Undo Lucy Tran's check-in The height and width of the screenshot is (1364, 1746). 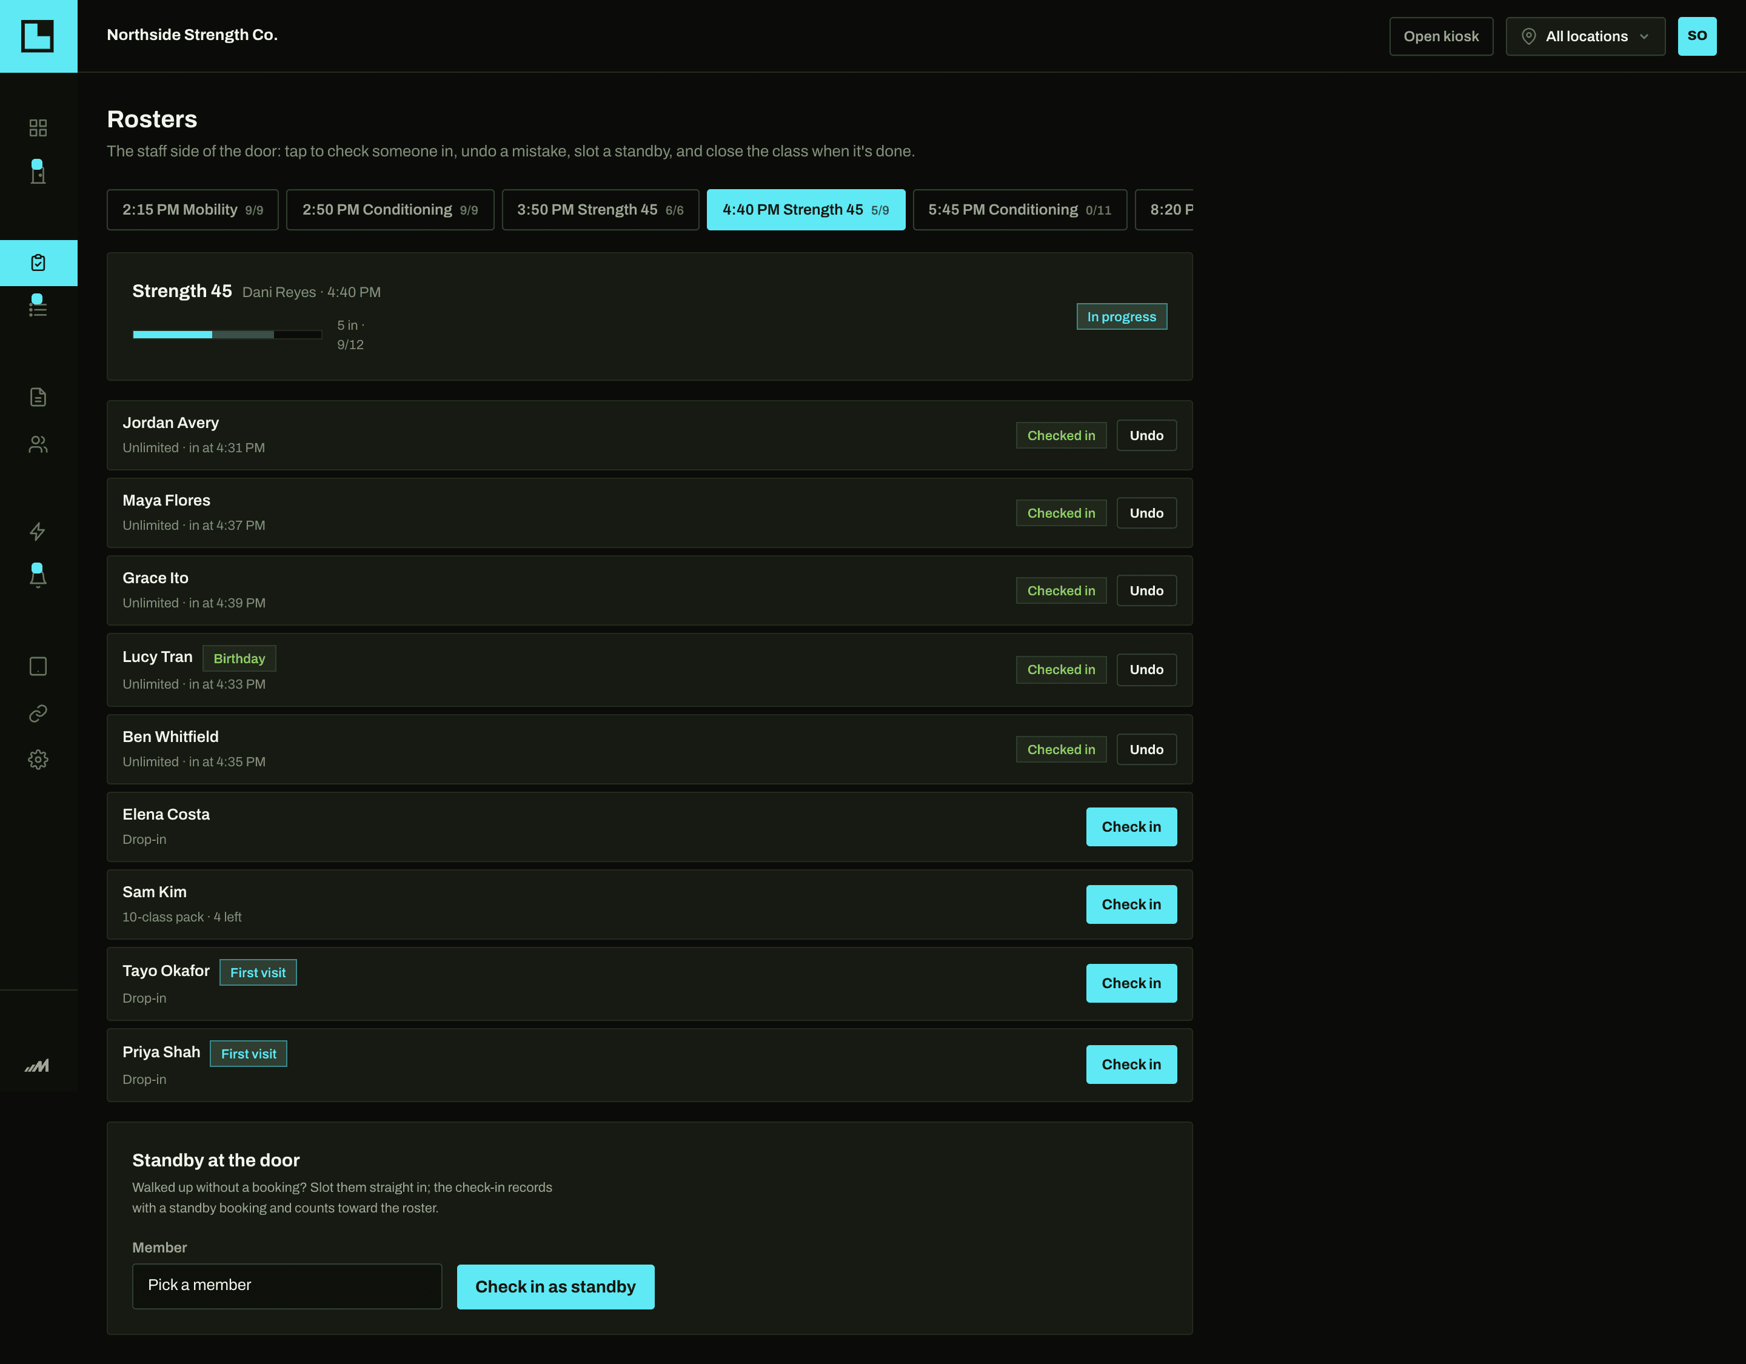[1146, 670]
